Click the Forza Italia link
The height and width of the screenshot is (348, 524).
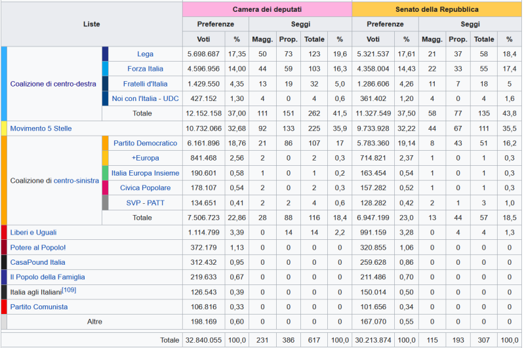[x=145, y=69]
